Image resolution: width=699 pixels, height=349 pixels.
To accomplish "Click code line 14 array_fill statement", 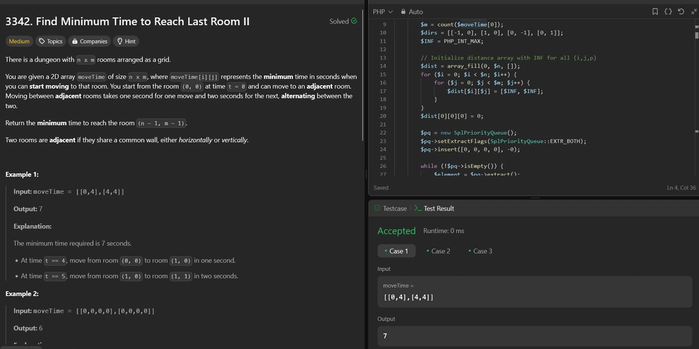I will [x=470, y=66].
